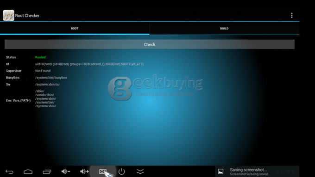315x177 pixels.
Task: Tap the volume down icon
Action: coord(65,171)
